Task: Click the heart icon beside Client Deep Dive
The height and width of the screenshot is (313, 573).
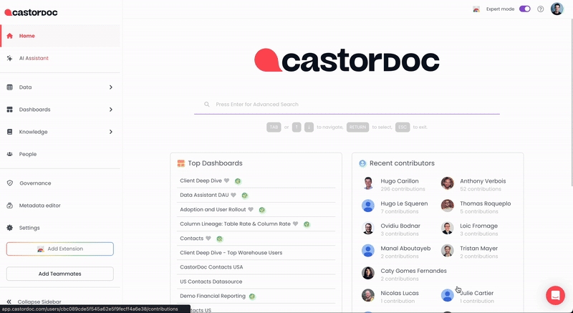Action: [x=226, y=181]
